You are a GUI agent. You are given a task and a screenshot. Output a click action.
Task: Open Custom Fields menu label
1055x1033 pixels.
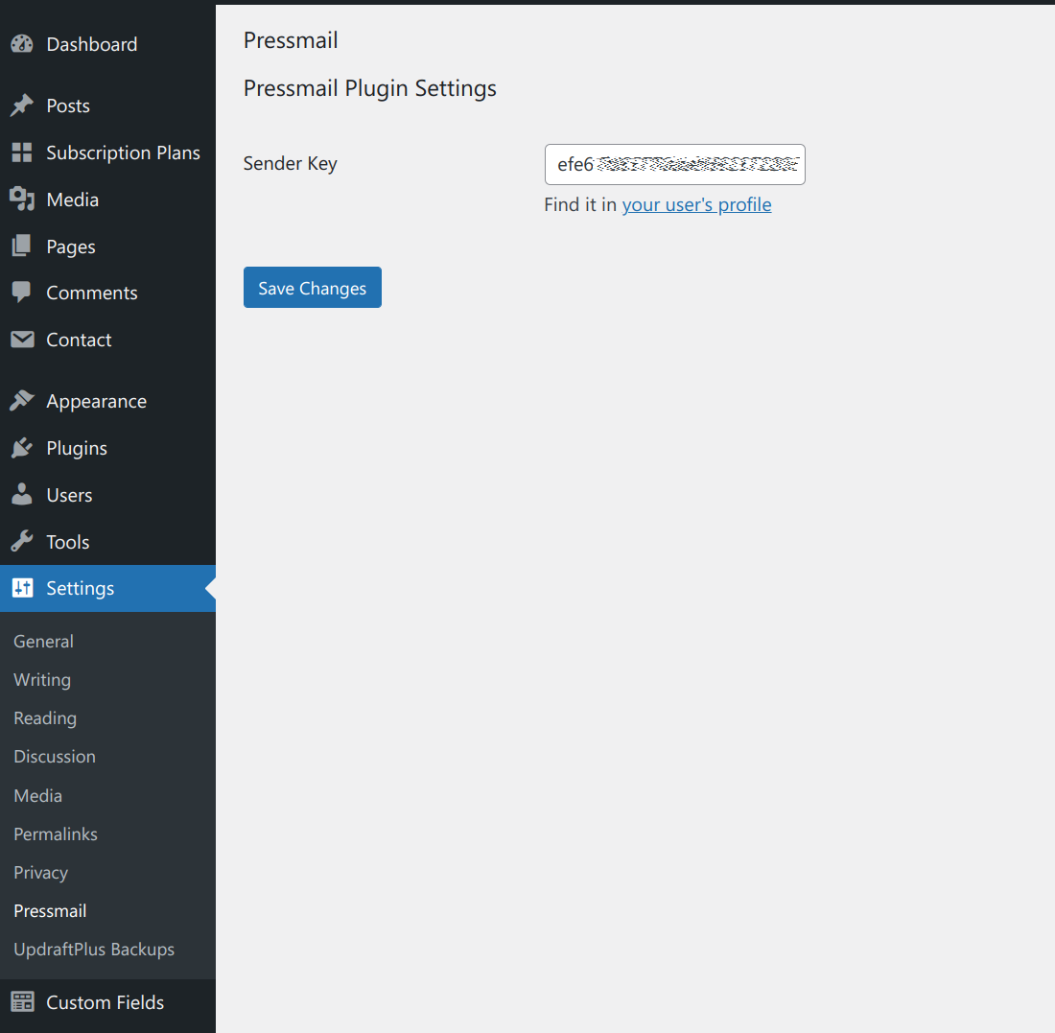[105, 1002]
